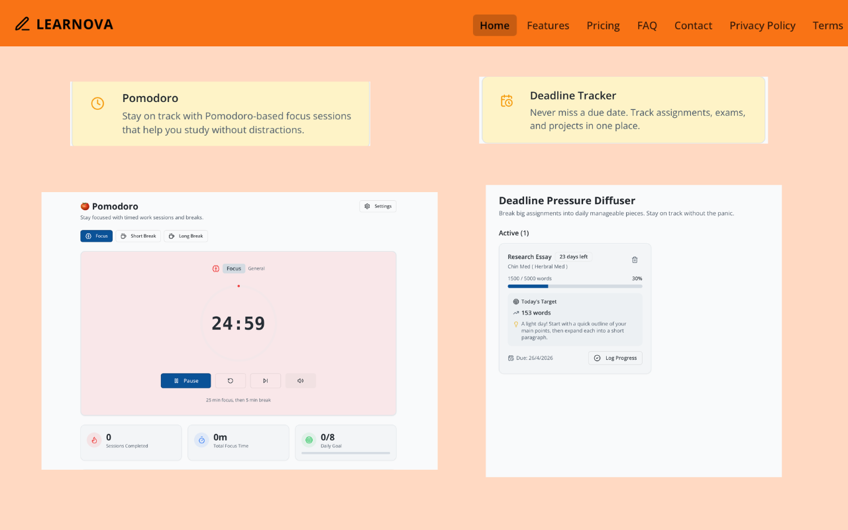Image resolution: width=848 pixels, height=530 pixels.
Task: Click the Research Essay 30% progress bar
Action: point(575,286)
